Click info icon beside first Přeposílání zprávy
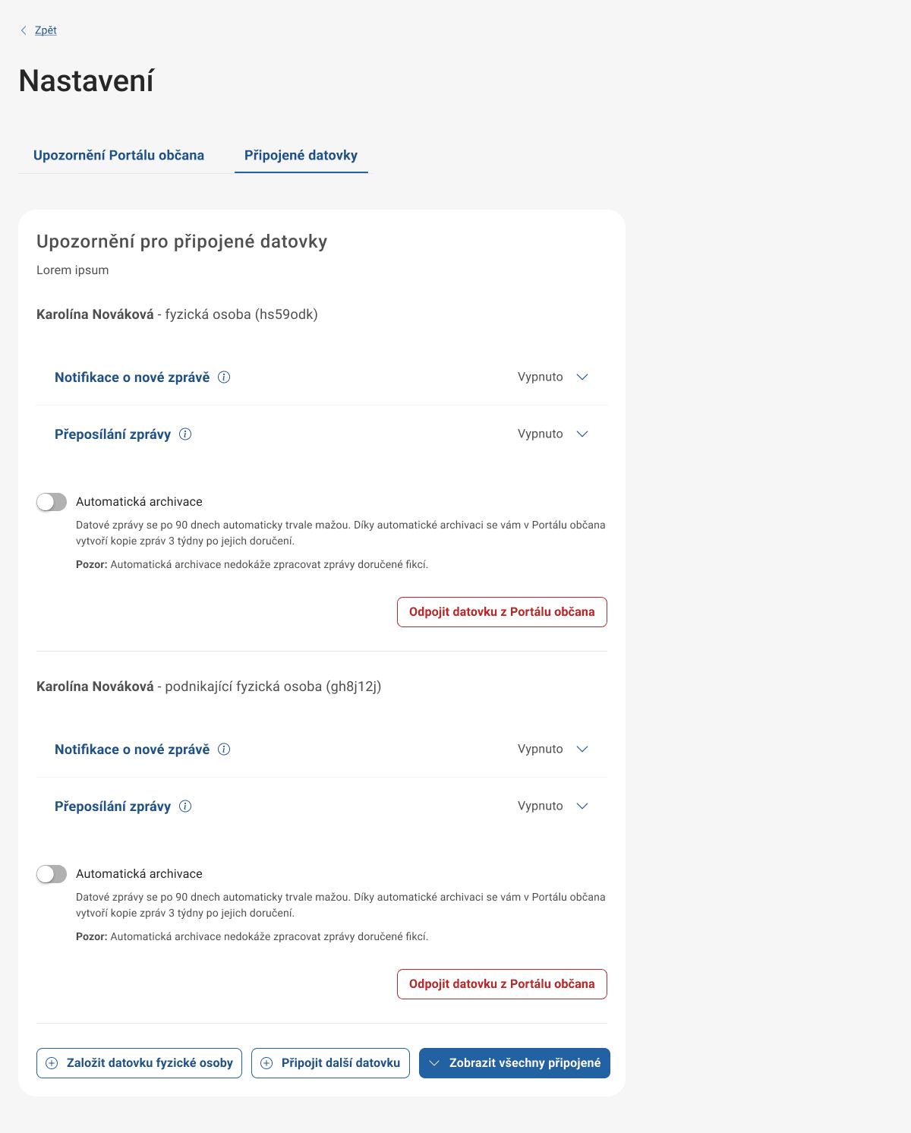 coord(185,434)
